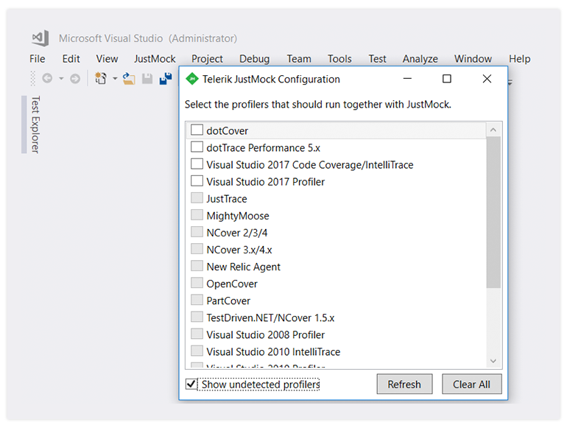Open the New Project dropdown arrow
This screenshot has height=428, width=567.
(115, 79)
